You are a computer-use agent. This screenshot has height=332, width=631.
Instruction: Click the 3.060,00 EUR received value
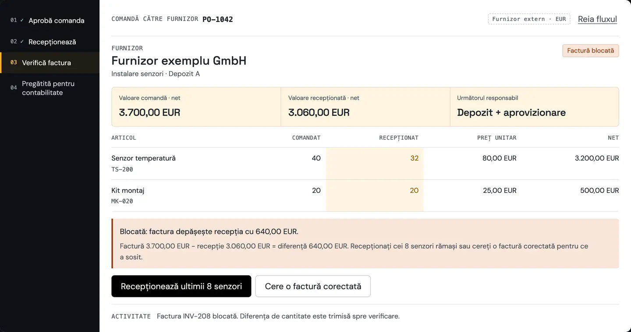(319, 112)
